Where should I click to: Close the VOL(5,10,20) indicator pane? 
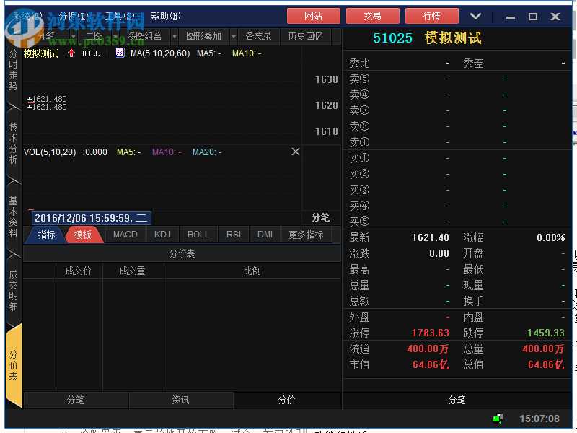coord(296,152)
